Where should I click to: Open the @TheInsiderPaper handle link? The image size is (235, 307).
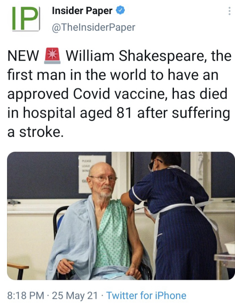pos(94,27)
